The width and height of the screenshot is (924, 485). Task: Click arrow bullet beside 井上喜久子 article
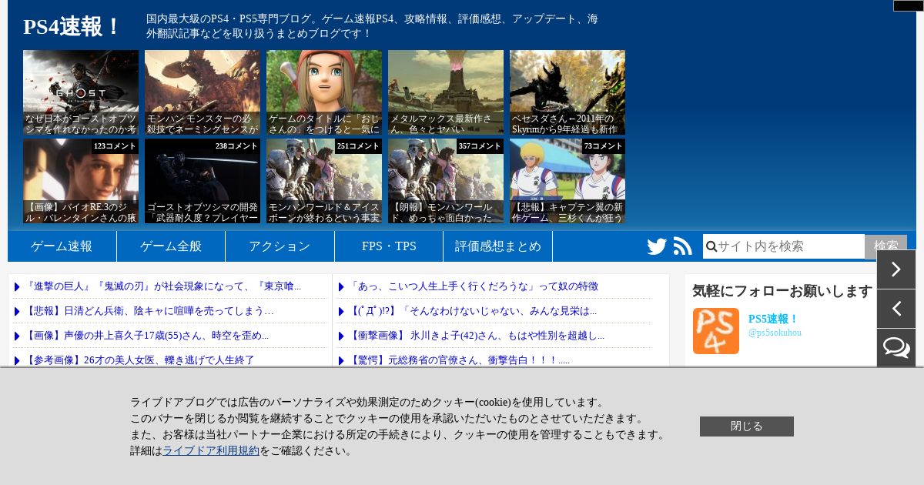click(x=17, y=336)
